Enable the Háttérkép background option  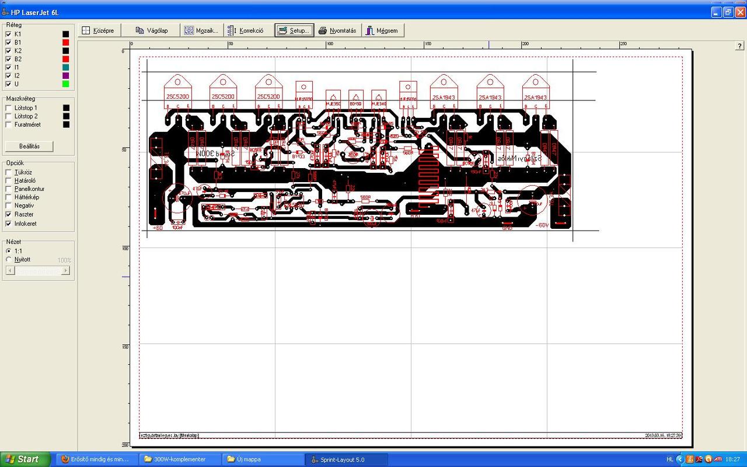8,197
